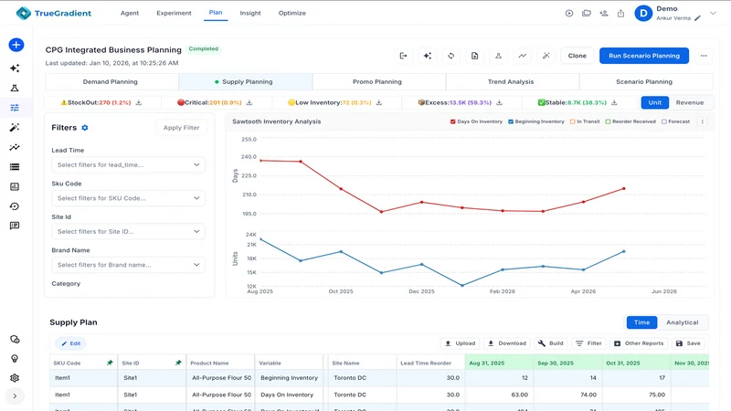Switch to the Trend Analysis tab

[513, 81]
